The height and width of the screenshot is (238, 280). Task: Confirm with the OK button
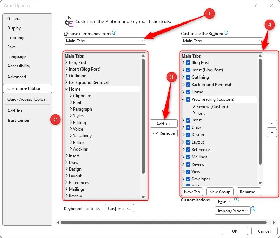point(235,231)
